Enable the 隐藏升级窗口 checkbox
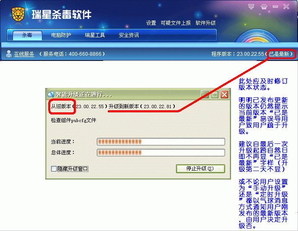Screen dimensions: 298x231 point(54,169)
